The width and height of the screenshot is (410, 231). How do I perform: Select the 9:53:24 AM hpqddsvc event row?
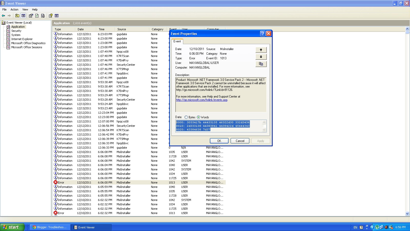pos(139,104)
